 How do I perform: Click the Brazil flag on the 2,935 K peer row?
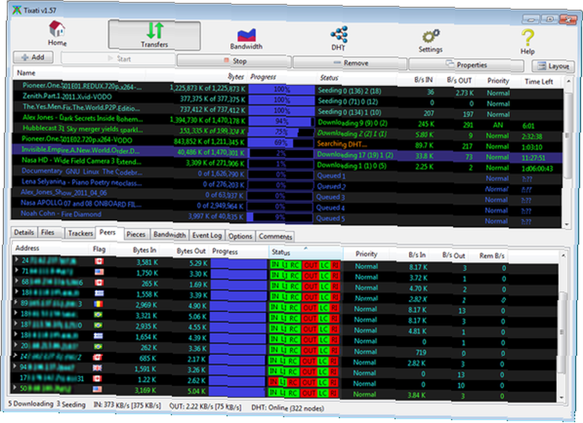(98, 325)
